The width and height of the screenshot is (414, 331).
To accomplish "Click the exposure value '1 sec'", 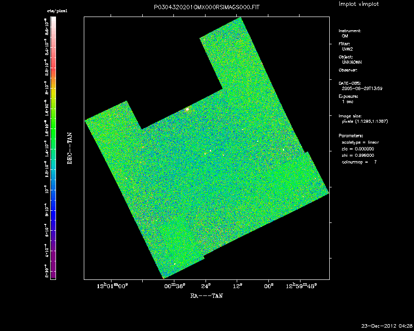I will tap(348, 102).
